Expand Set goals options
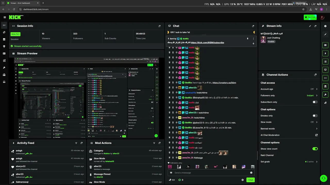This screenshot has width=330, height=185. pyautogui.click(x=317, y=162)
